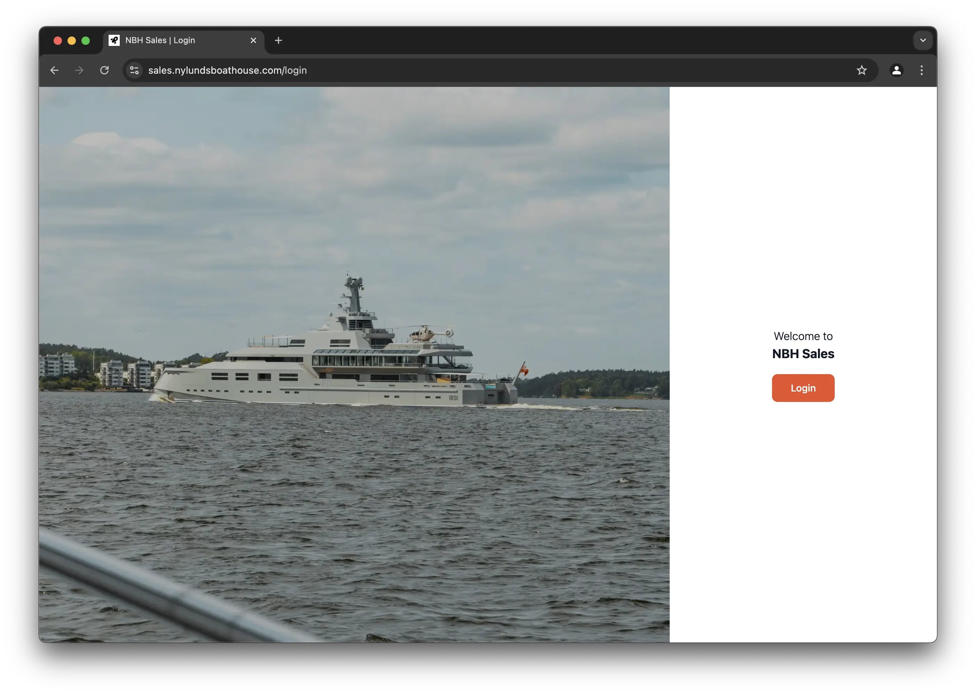Click the browser forward arrow
This screenshot has height=694, width=976.
pos(79,70)
